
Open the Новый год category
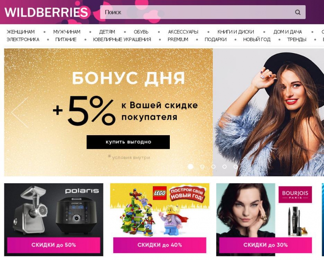(x=257, y=39)
